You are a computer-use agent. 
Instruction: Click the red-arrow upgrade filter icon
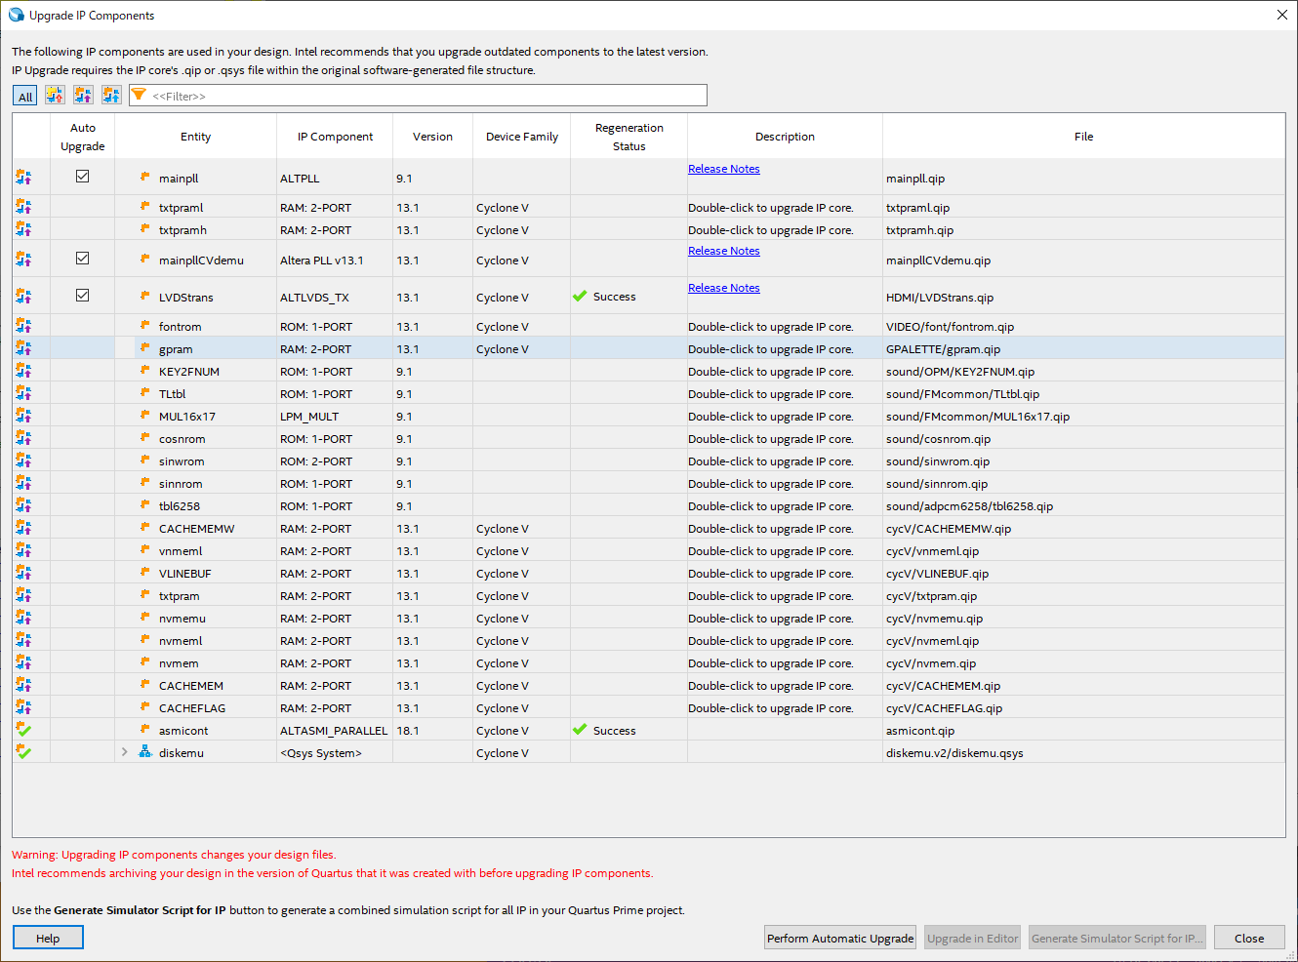[x=55, y=95]
